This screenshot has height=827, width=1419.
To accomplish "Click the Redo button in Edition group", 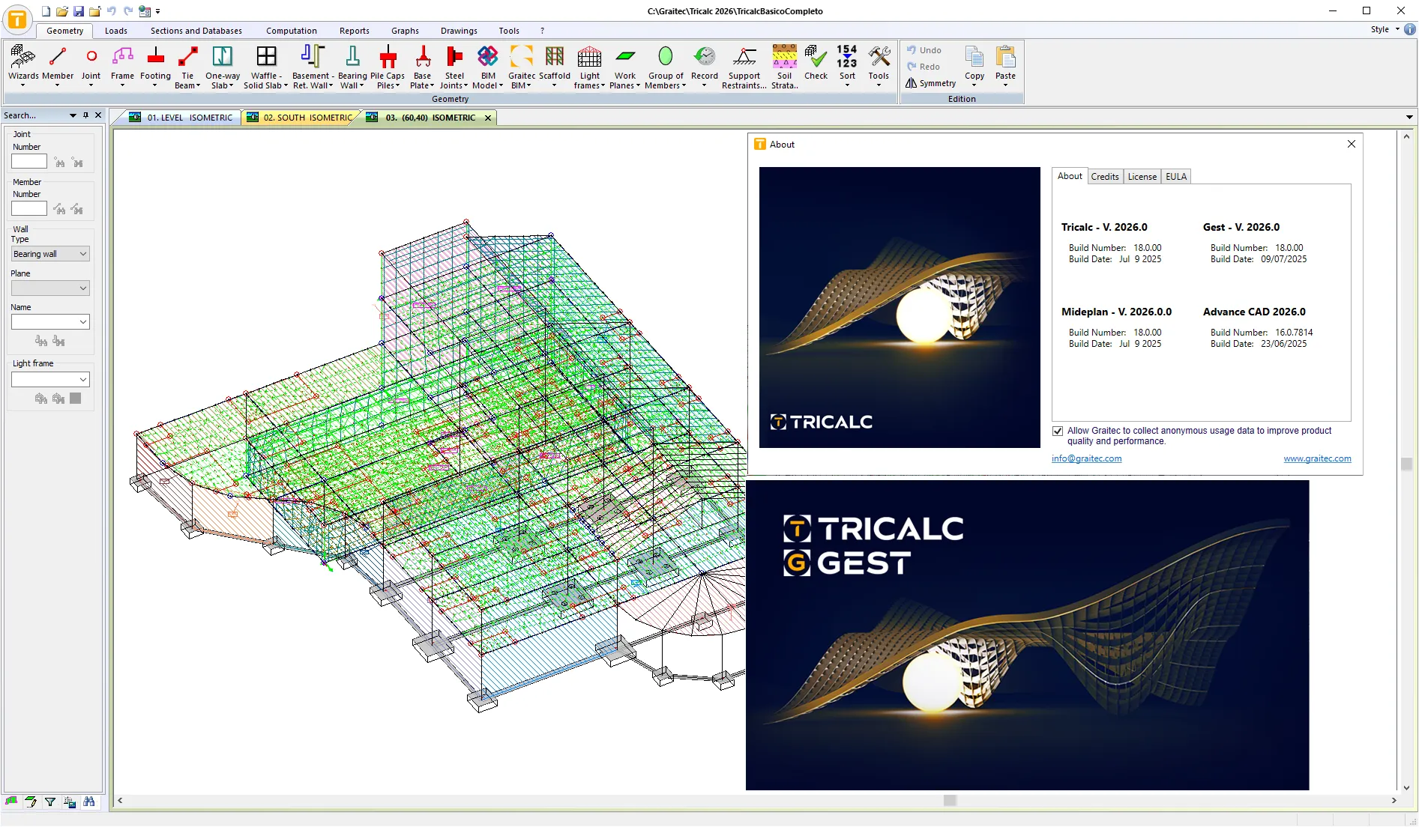I will [923, 67].
